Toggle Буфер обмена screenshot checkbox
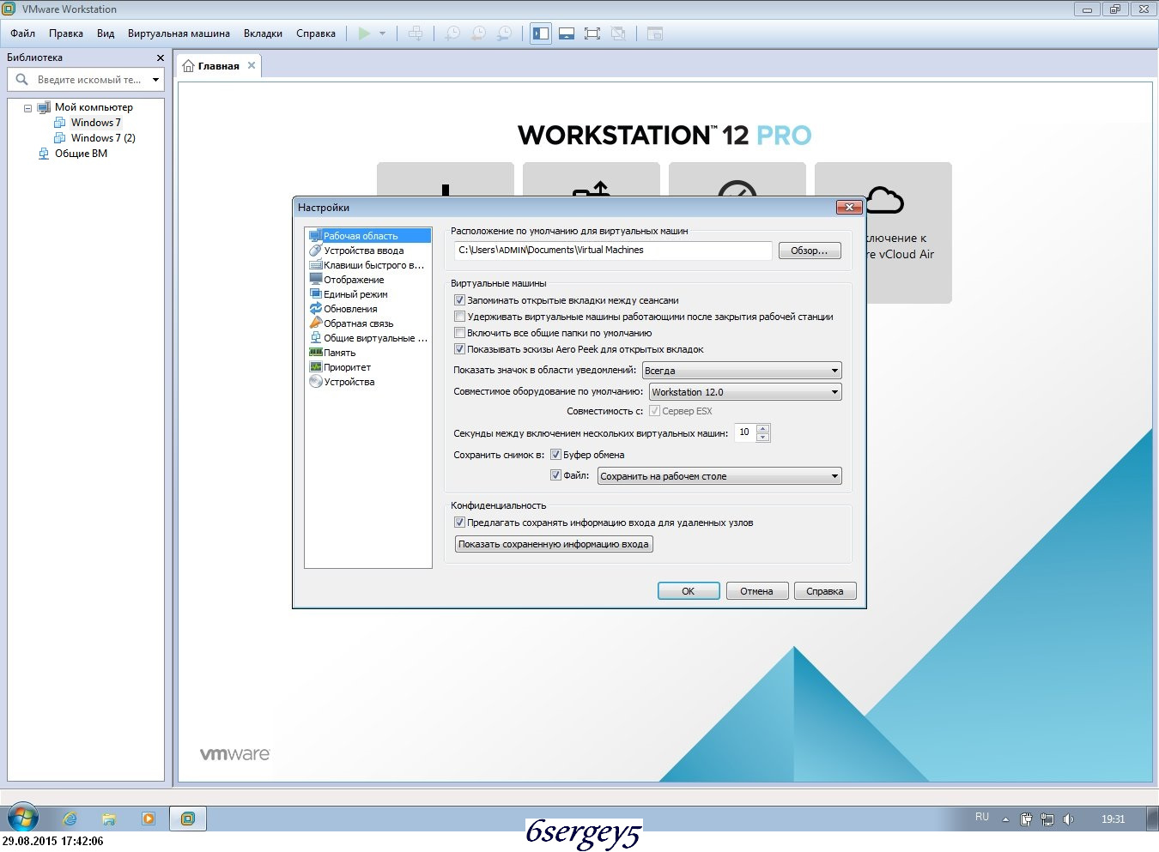1159x852 pixels. tap(555, 455)
